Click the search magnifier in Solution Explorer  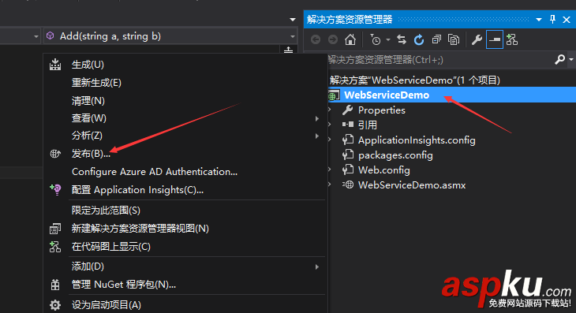(x=560, y=59)
